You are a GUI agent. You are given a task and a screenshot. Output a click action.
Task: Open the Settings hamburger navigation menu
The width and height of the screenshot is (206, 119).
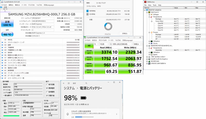coord(69,83)
